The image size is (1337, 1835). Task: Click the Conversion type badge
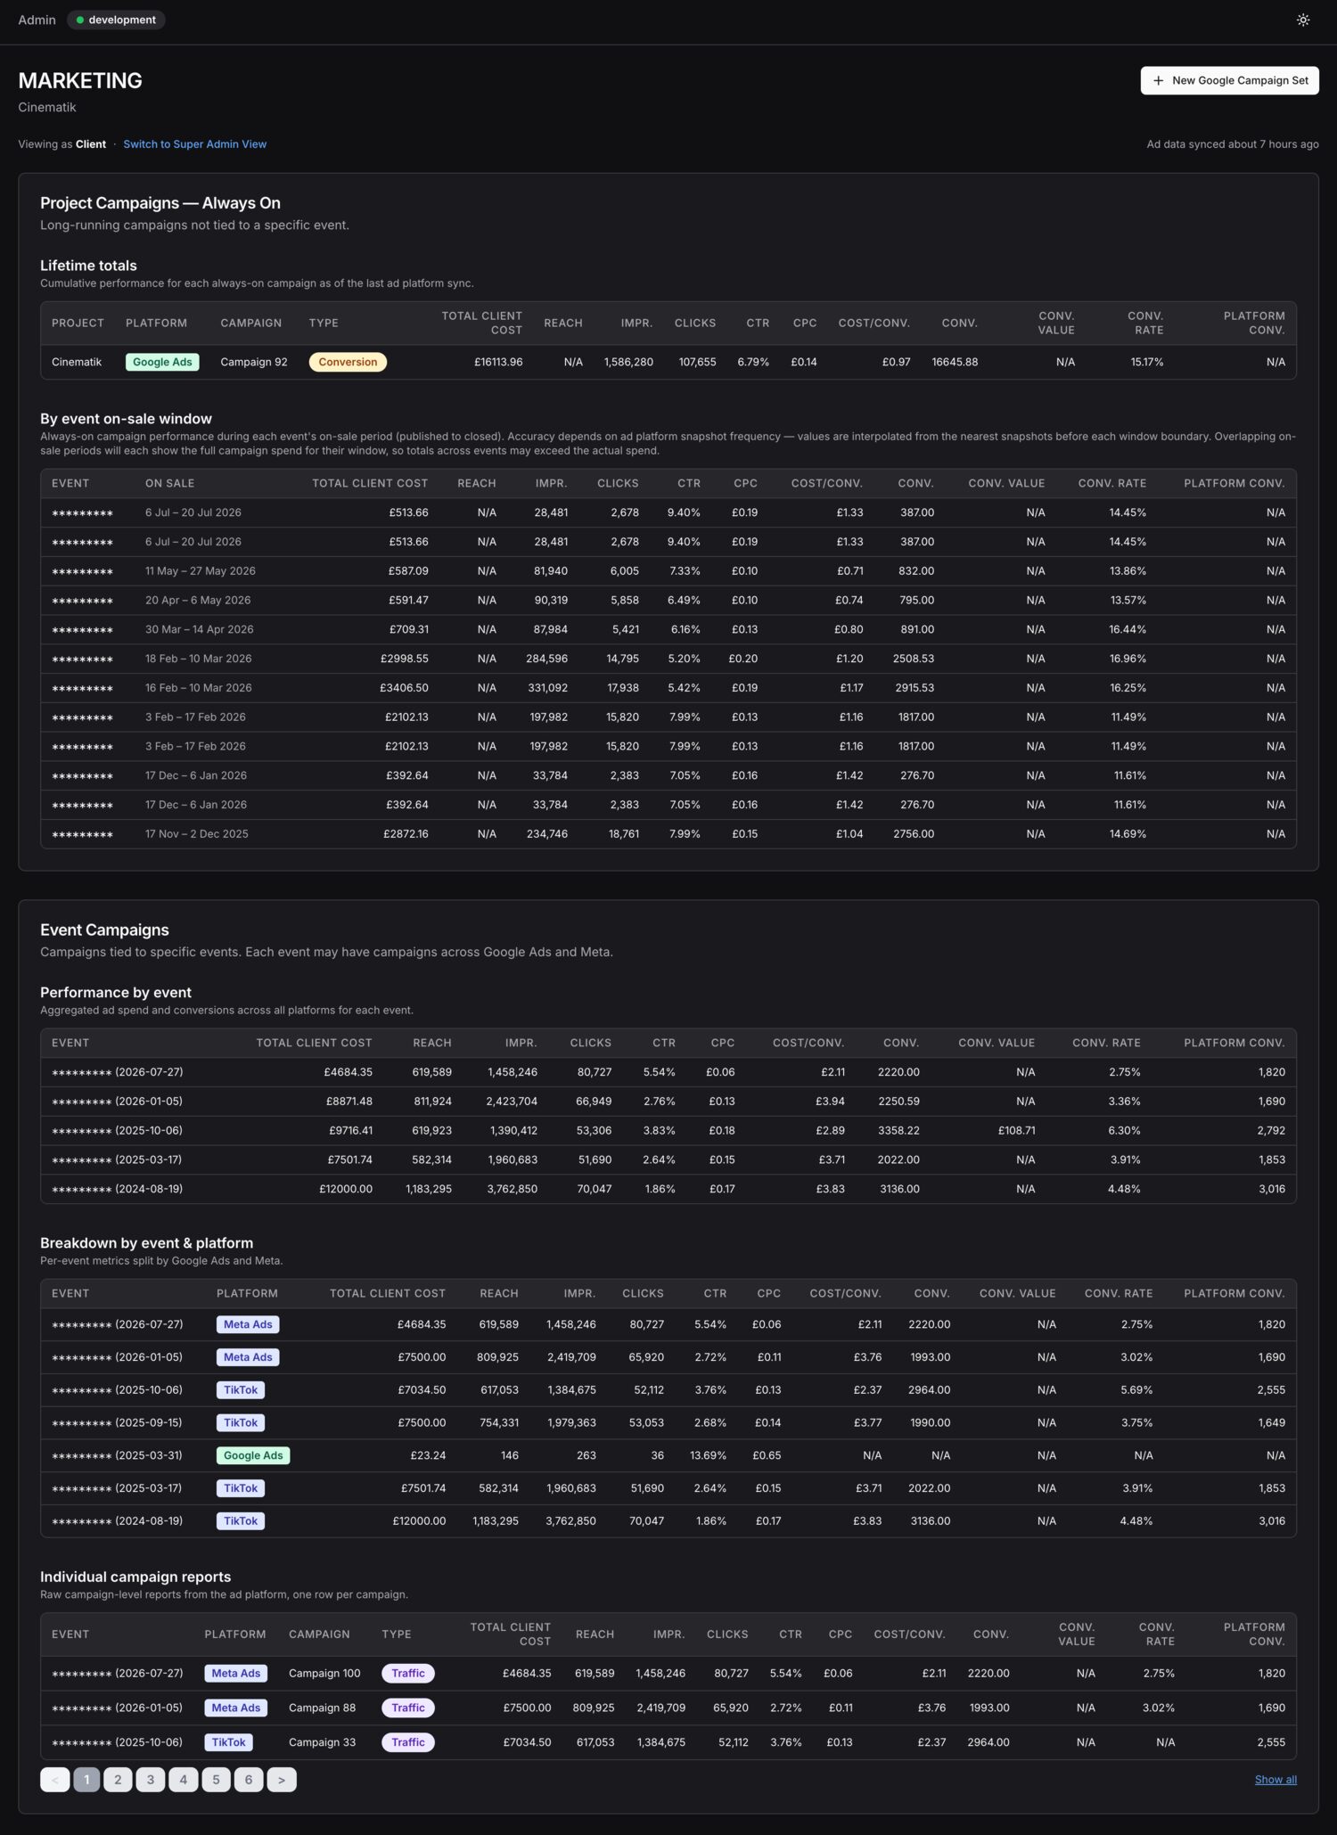pos(348,362)
